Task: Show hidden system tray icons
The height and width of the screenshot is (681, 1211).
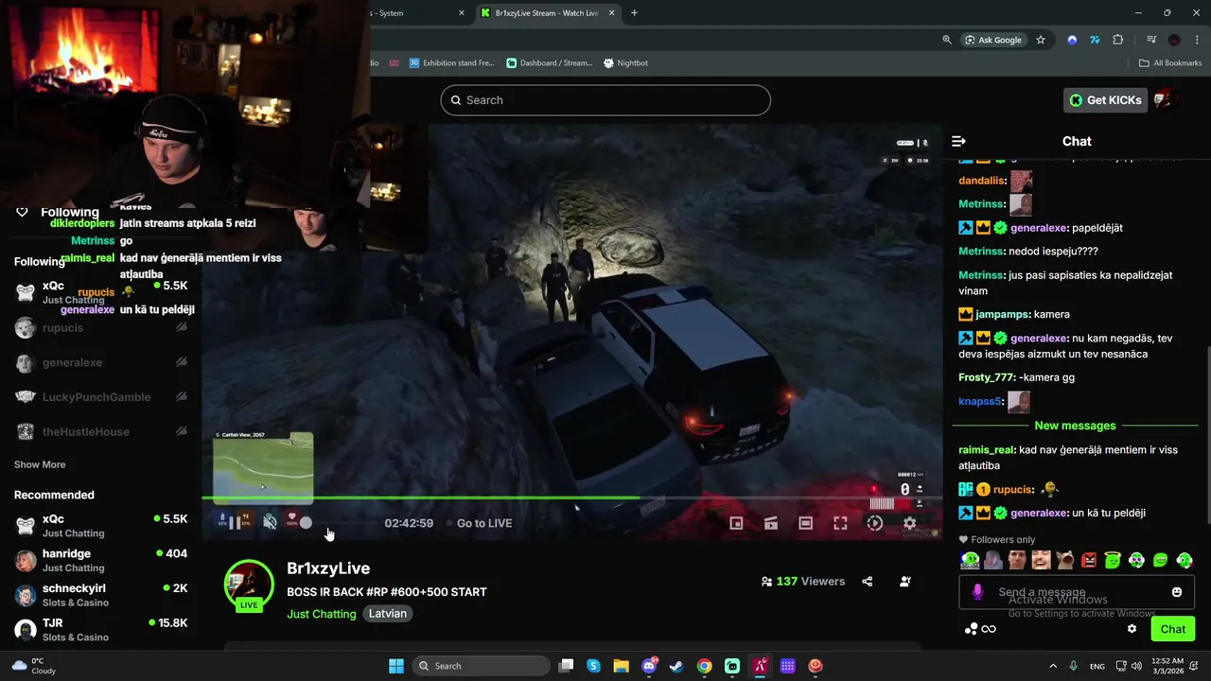Action: pos(1053,666)
